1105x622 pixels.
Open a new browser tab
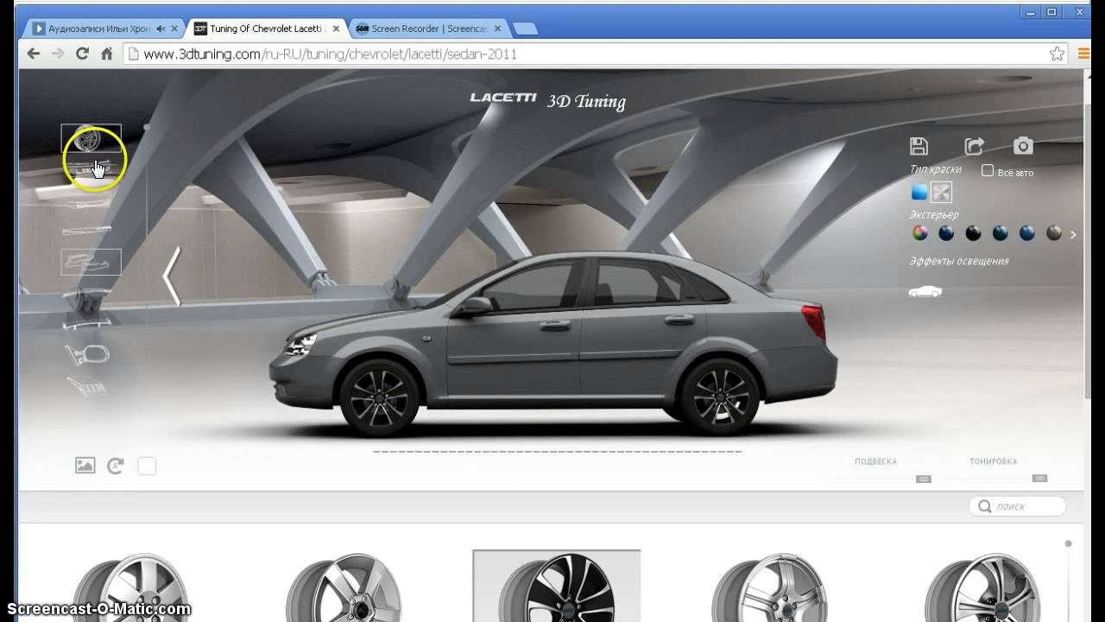point(525,29)
